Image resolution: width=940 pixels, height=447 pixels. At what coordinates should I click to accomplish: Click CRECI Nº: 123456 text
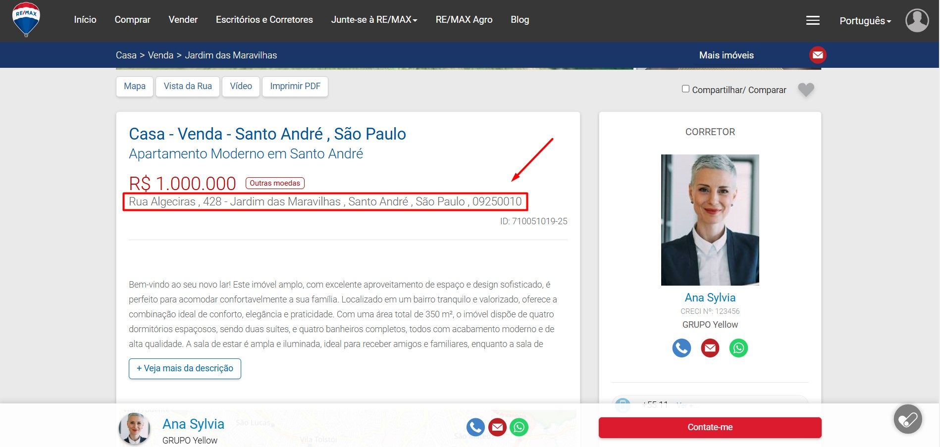point(710,311)
